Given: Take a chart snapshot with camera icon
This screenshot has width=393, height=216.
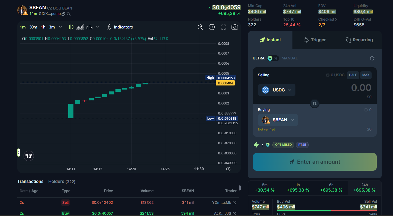Looking at the screenshot, I should (x=235, y=27).
